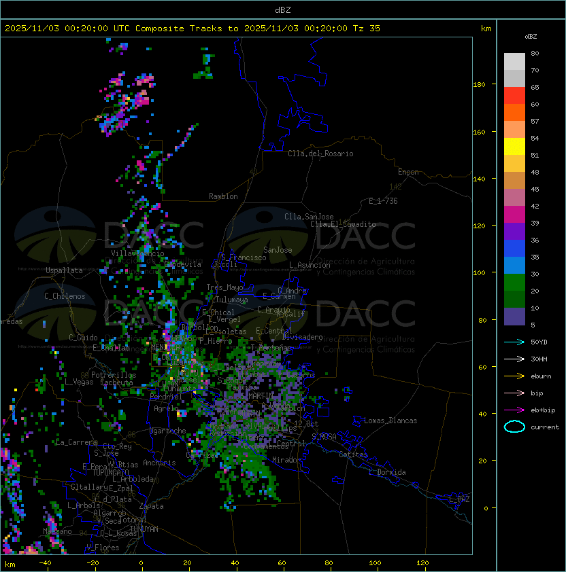
Task: Click the cyan 50YD arrow in legend
Action: pos(514,342)
